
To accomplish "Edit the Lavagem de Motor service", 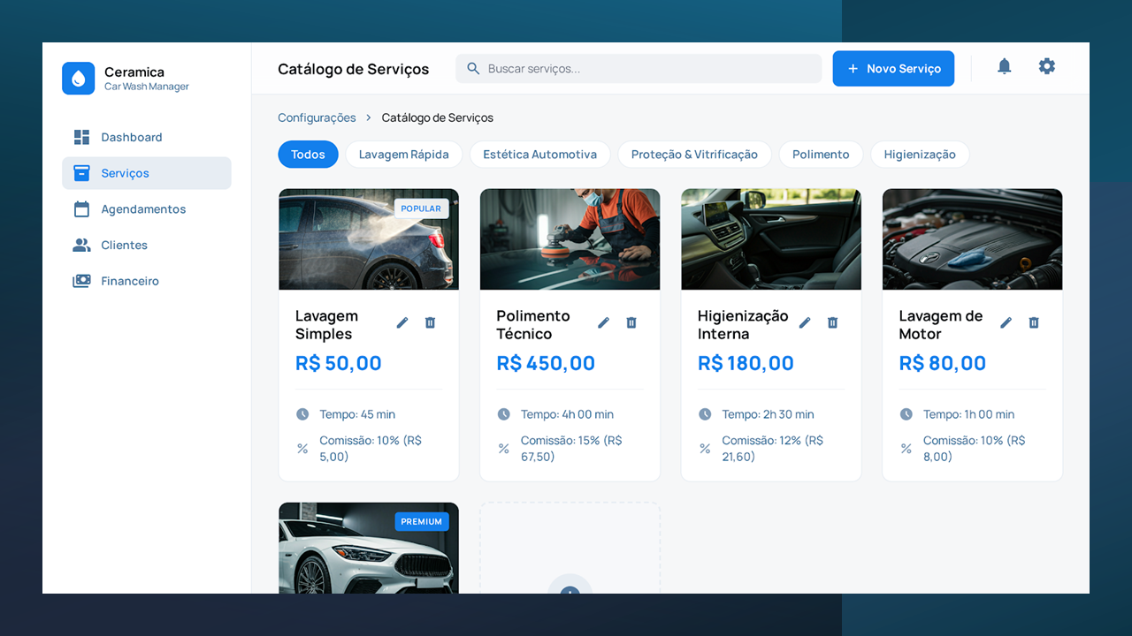I will click(x=1006, y=322).
